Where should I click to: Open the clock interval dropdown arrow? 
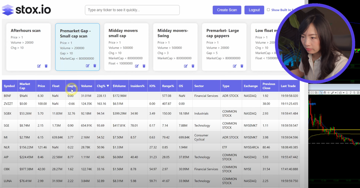tap(343, 93)
